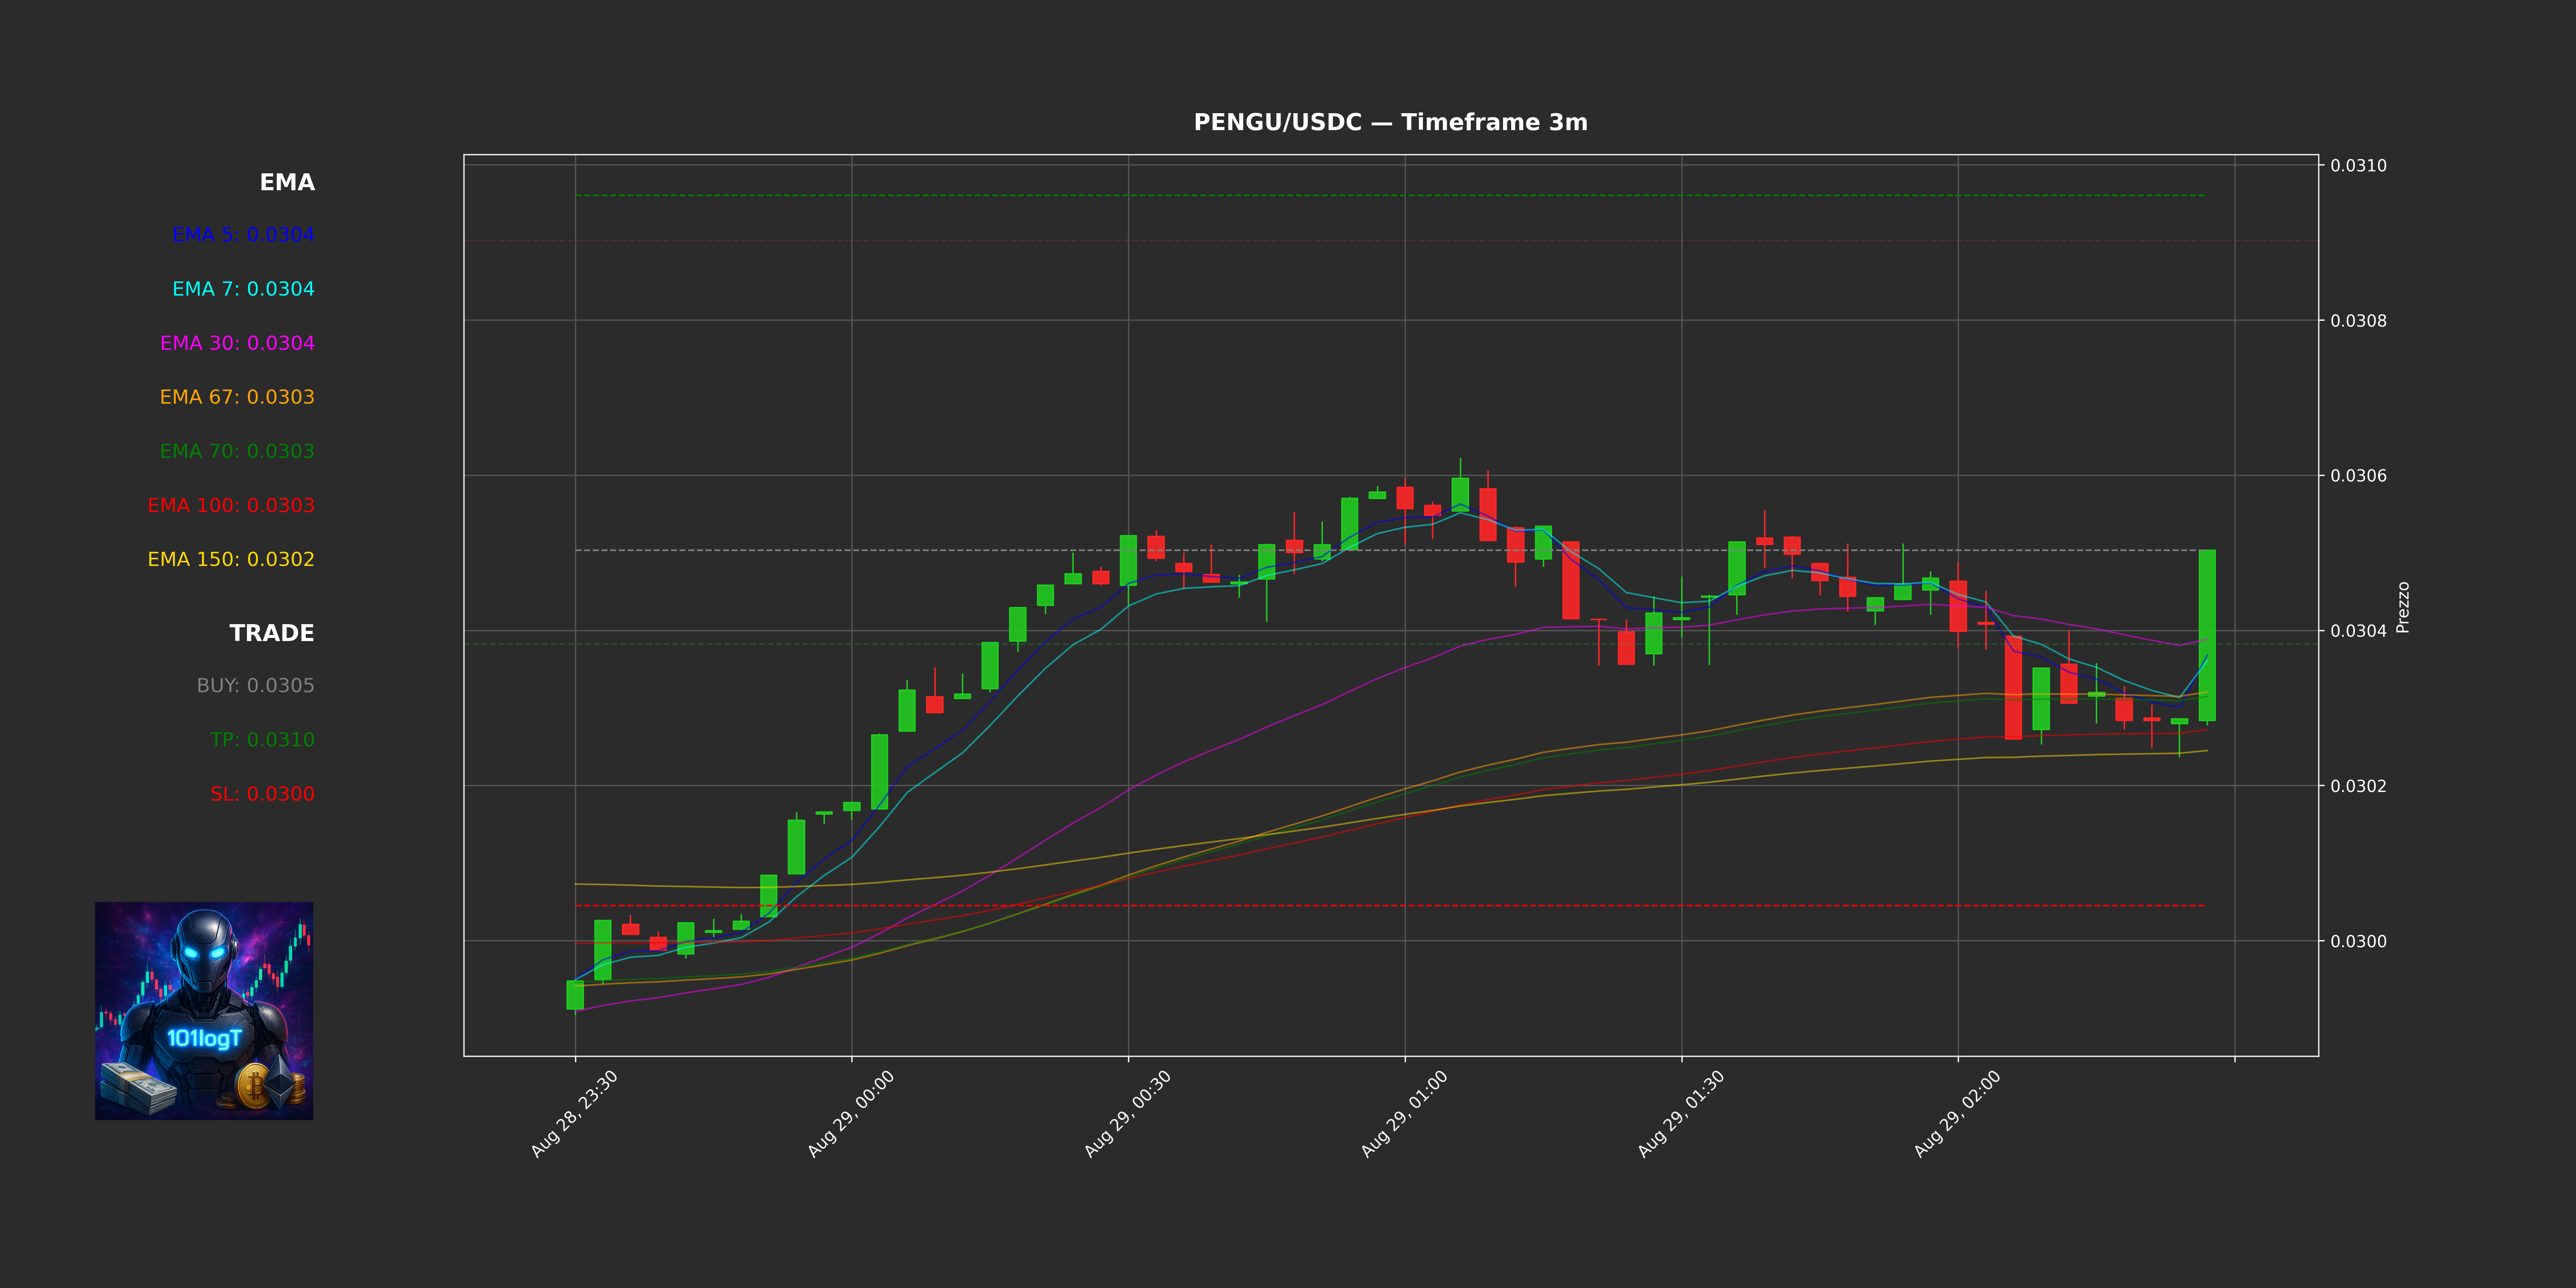Click the SL: 0.0300 trade value

coord(262,794)
